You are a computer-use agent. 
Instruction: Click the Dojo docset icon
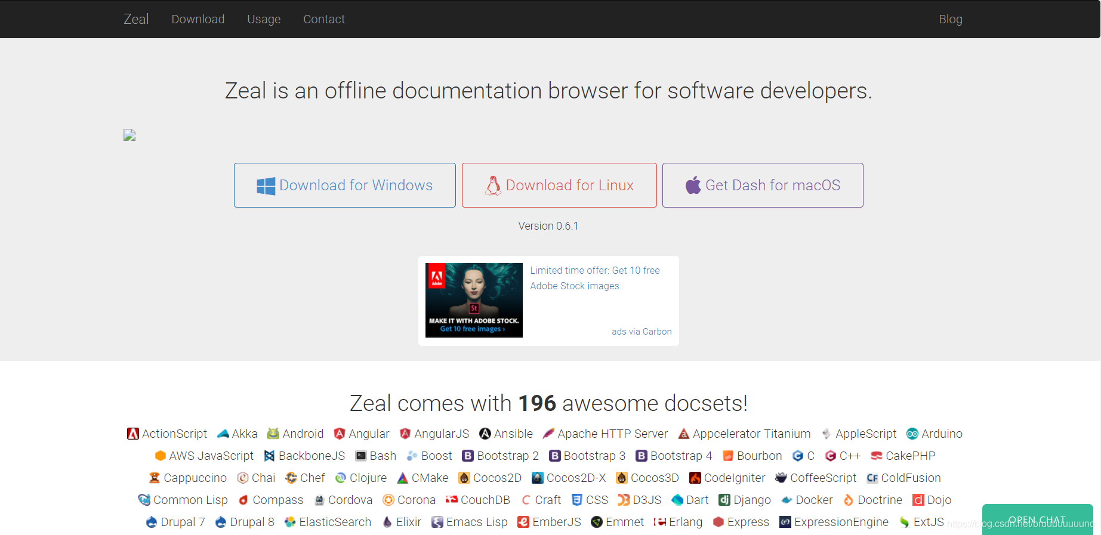click(x=918, y=500)
